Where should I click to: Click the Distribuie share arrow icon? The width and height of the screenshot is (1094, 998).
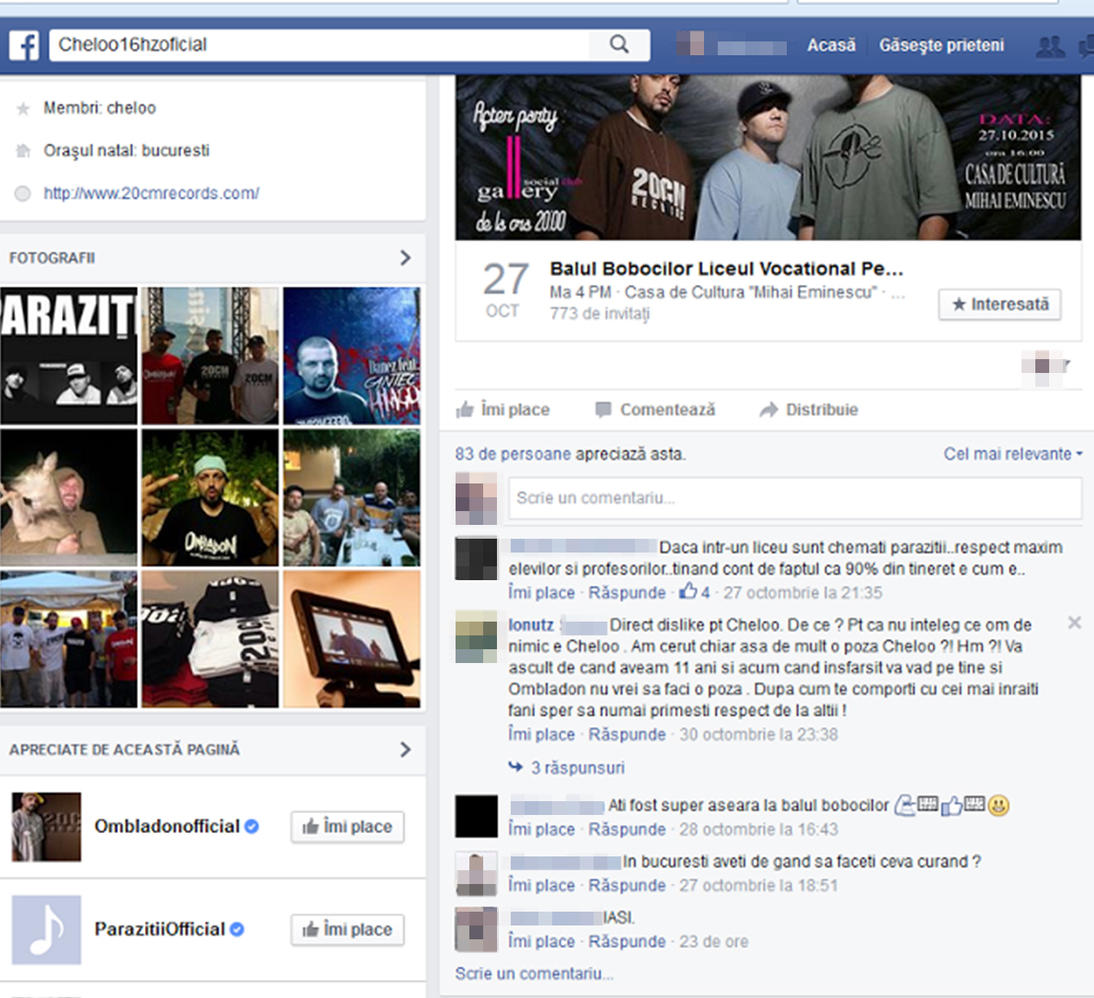[768, 409]
